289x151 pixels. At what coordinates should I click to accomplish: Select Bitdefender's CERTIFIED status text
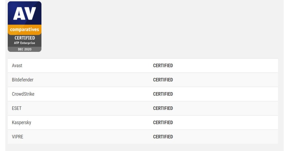(x=163, y=80)
